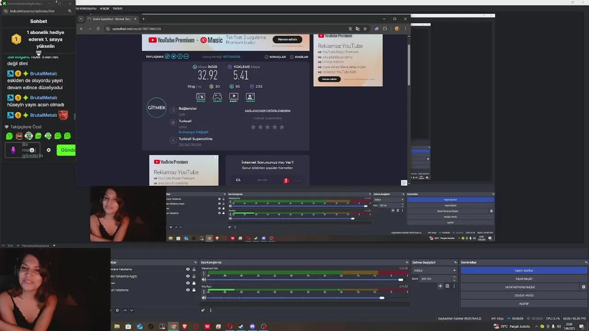Open the Kontroller dock menu
The image size is (589, 331).
point(586,263)
